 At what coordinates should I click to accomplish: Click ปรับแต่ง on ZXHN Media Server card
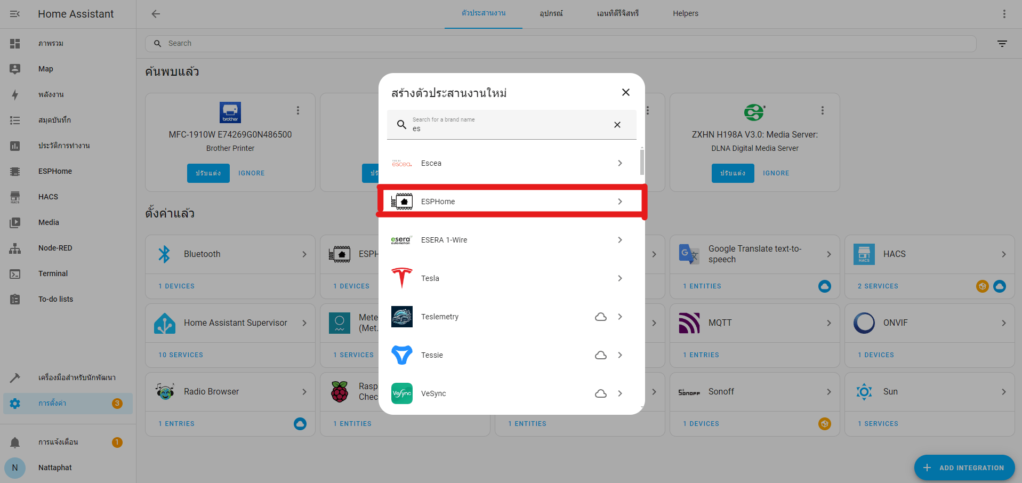coord(733,173)
